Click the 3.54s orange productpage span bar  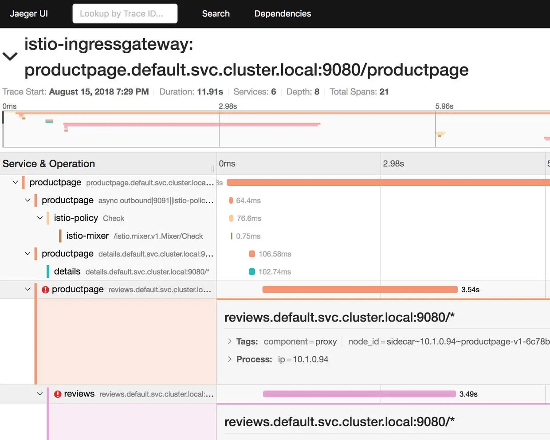[360, 290]
